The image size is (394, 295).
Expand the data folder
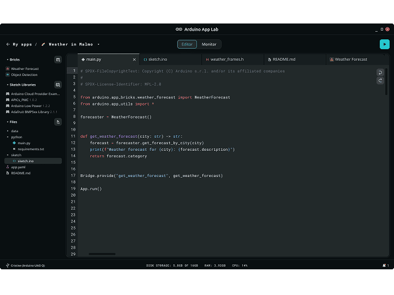[x=8, y=131]
